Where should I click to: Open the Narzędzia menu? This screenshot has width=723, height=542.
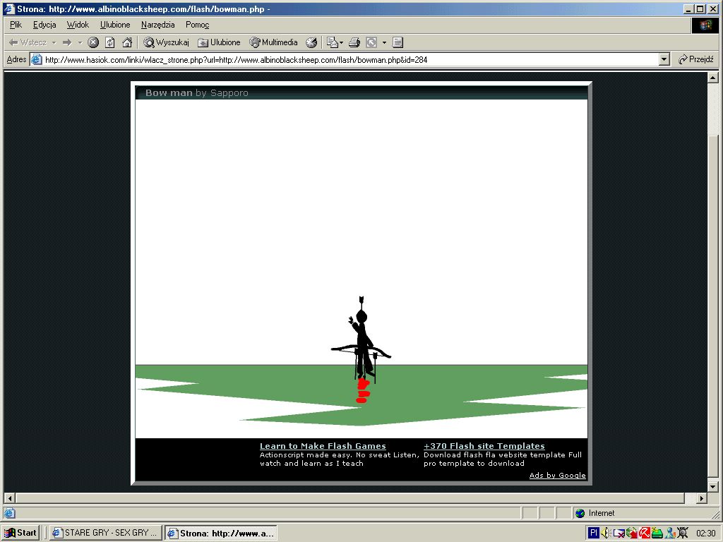(157, 25)
